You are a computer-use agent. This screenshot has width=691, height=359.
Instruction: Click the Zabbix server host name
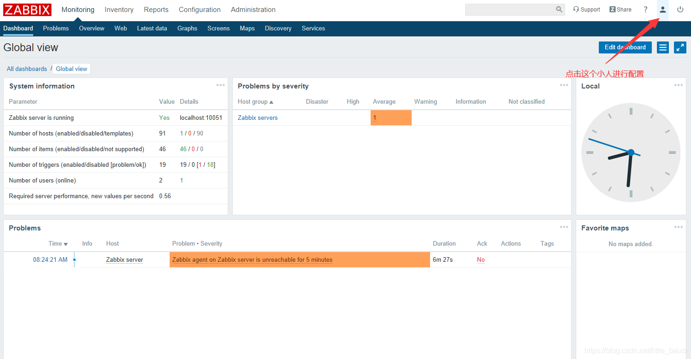pyautogui.click(x=124, y=260)
